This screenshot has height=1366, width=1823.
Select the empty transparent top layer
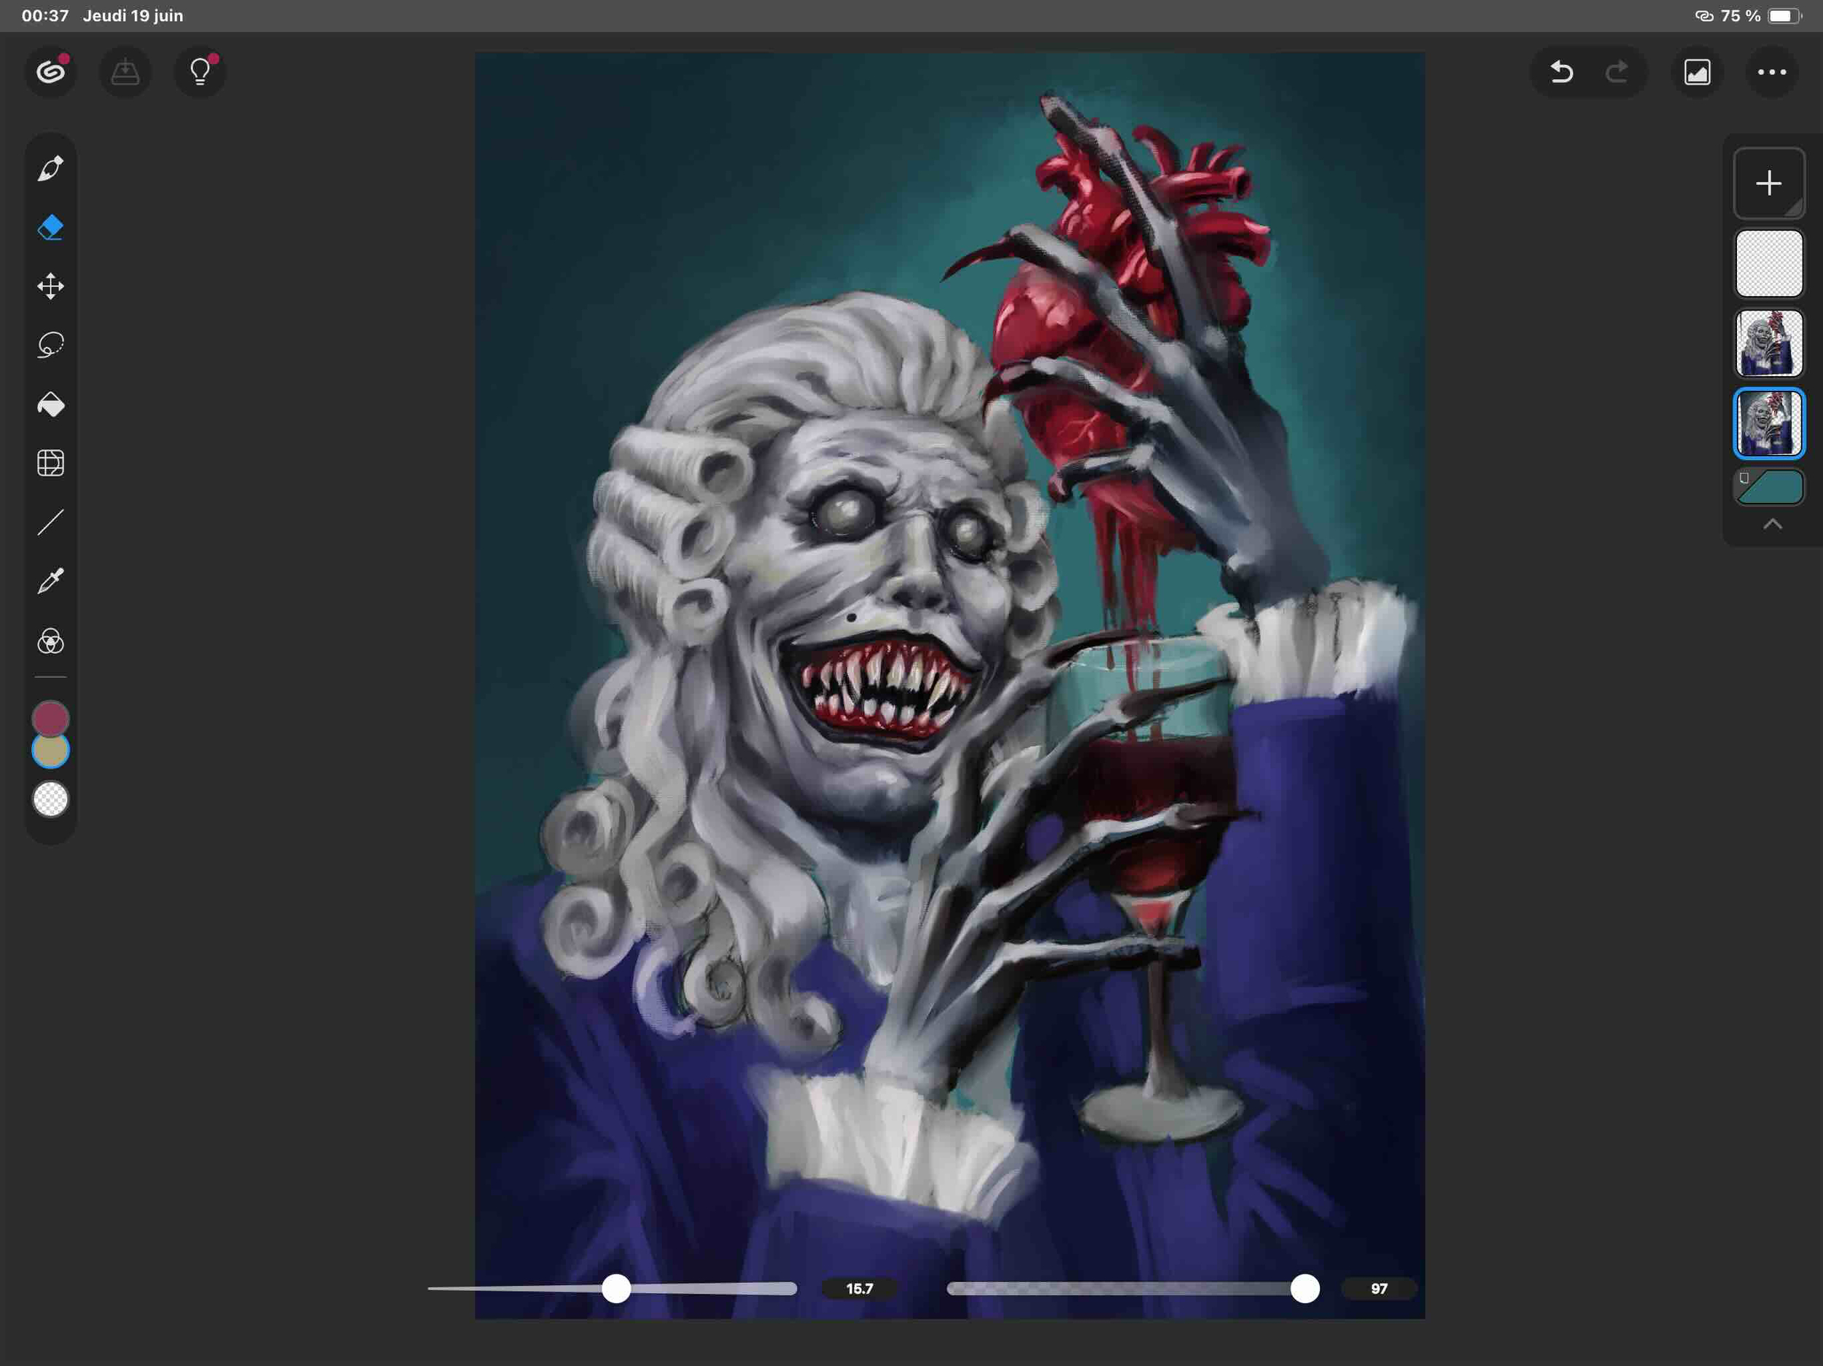click(x=1768, y=264)
